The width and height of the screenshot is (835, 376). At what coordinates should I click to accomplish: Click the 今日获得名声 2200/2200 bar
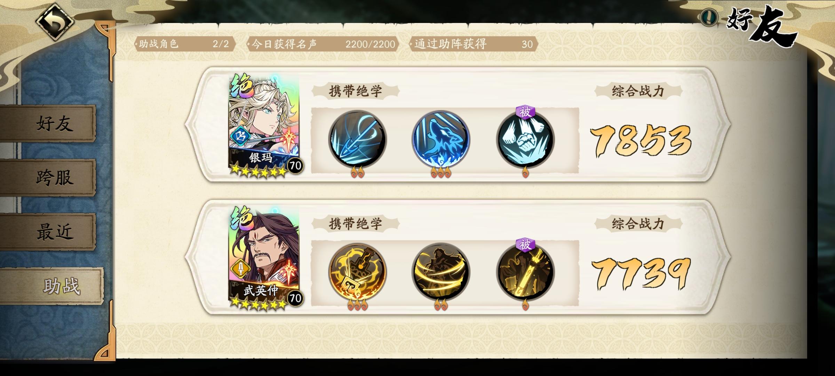click(x=323, y=44)
